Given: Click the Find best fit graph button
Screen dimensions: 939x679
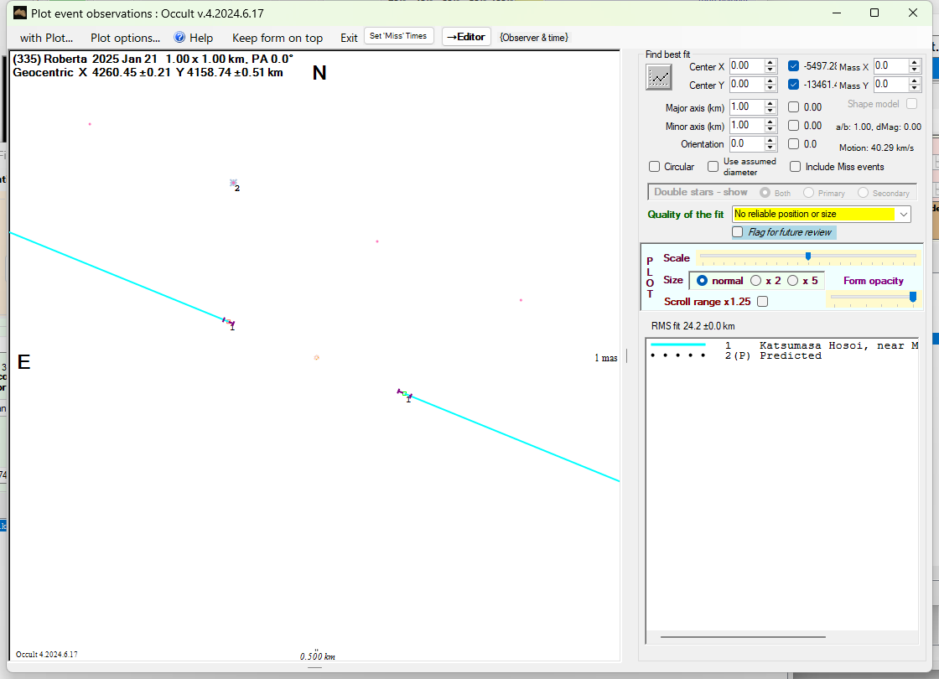Looking at the screenshot, I should tap(660, 76).
